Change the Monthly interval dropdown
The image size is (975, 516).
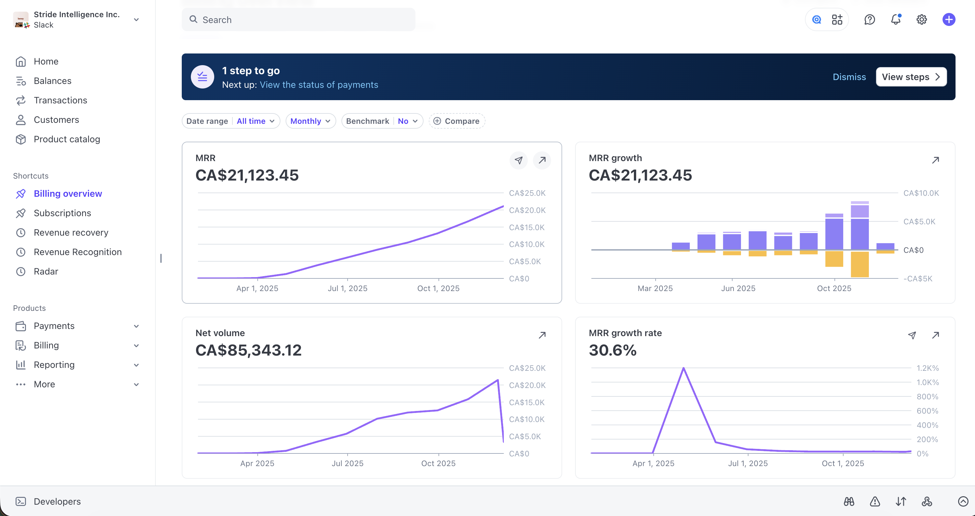coord(310,121)
